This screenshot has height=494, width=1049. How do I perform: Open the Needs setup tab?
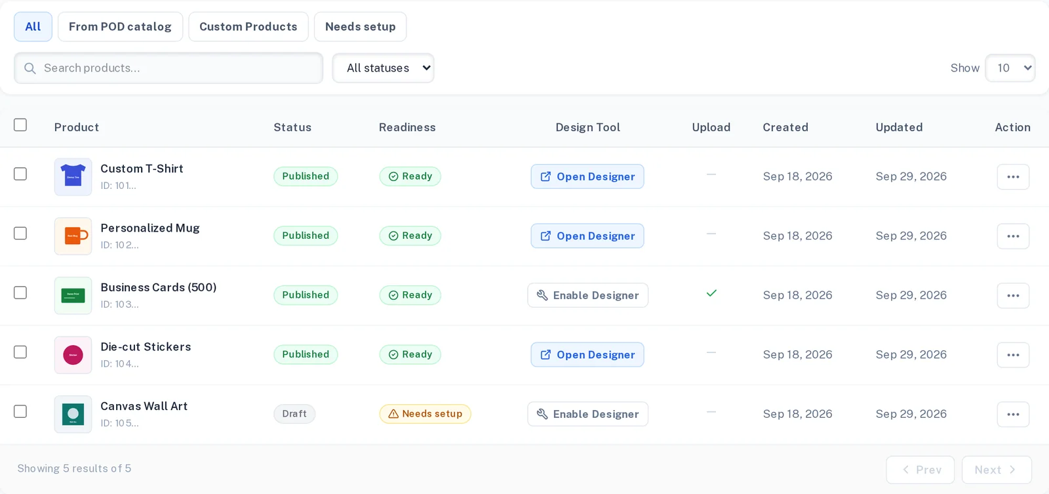pyautogui.click(x=361, y=27)
